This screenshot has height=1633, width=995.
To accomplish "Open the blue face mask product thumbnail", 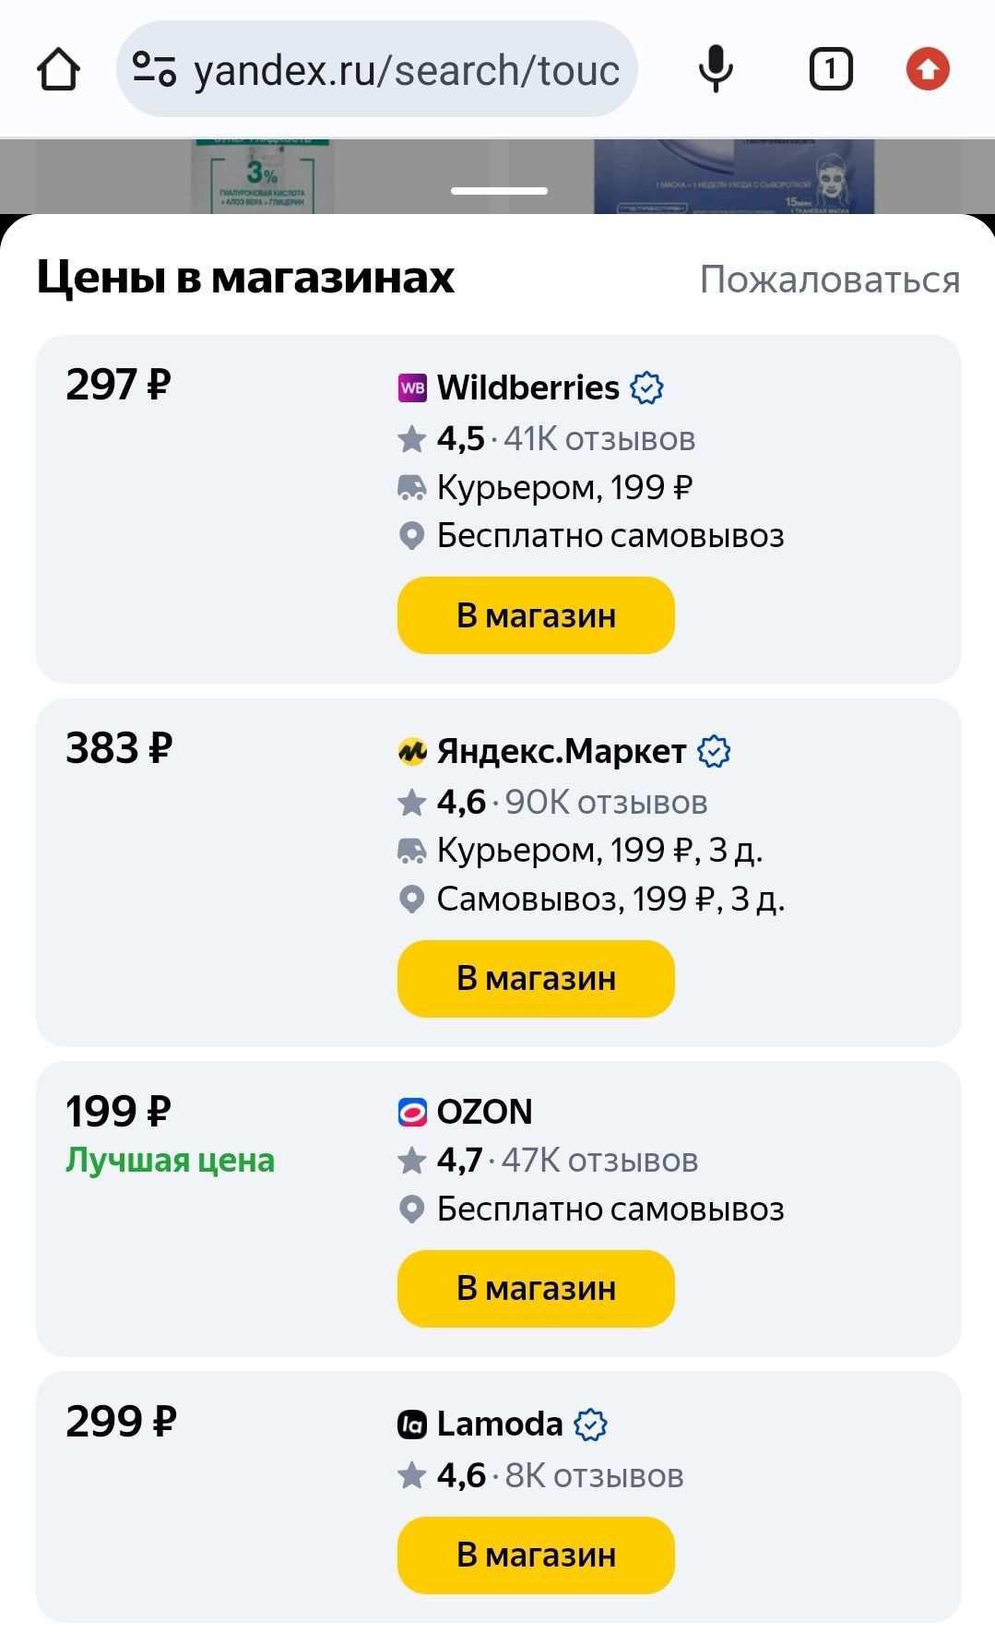I will (x=734, y=176).
